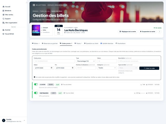Screen dimensions: 166x124
Task: Open the three-dot more options menu
Action: click(160, 32)
